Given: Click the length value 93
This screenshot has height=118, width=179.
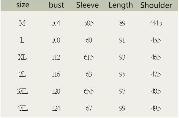Looking at the screenshot, I should click(x=122, y=57).
